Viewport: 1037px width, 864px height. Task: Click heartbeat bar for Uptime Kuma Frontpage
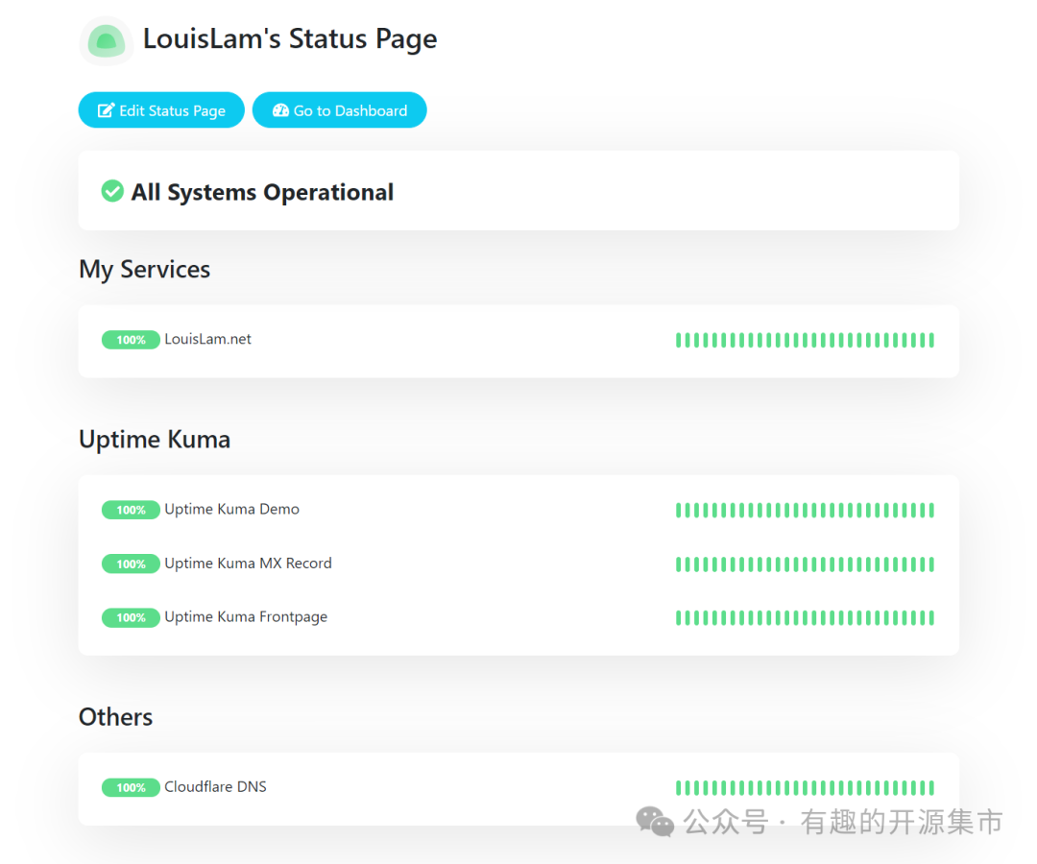point(805,618)
